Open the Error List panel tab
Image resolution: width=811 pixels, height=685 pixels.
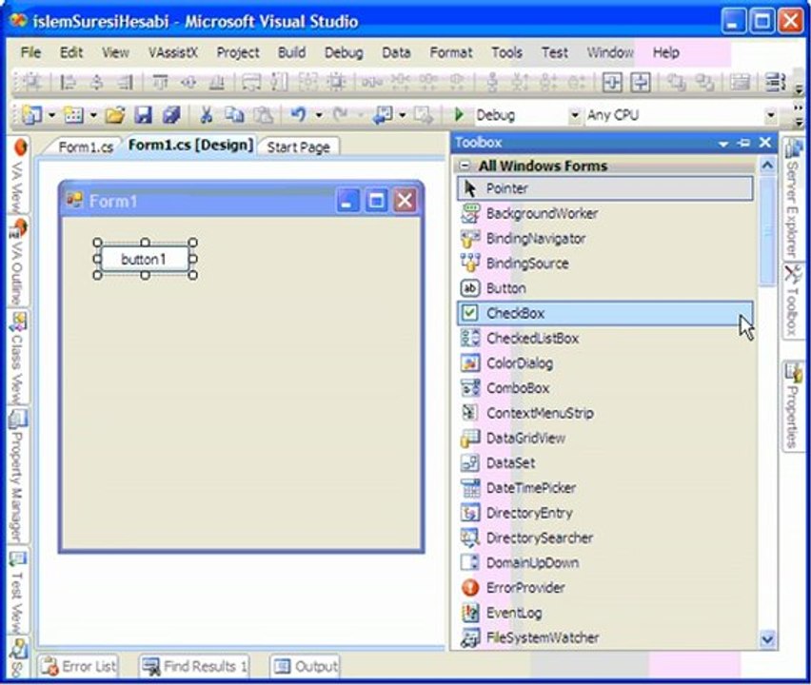80,666
